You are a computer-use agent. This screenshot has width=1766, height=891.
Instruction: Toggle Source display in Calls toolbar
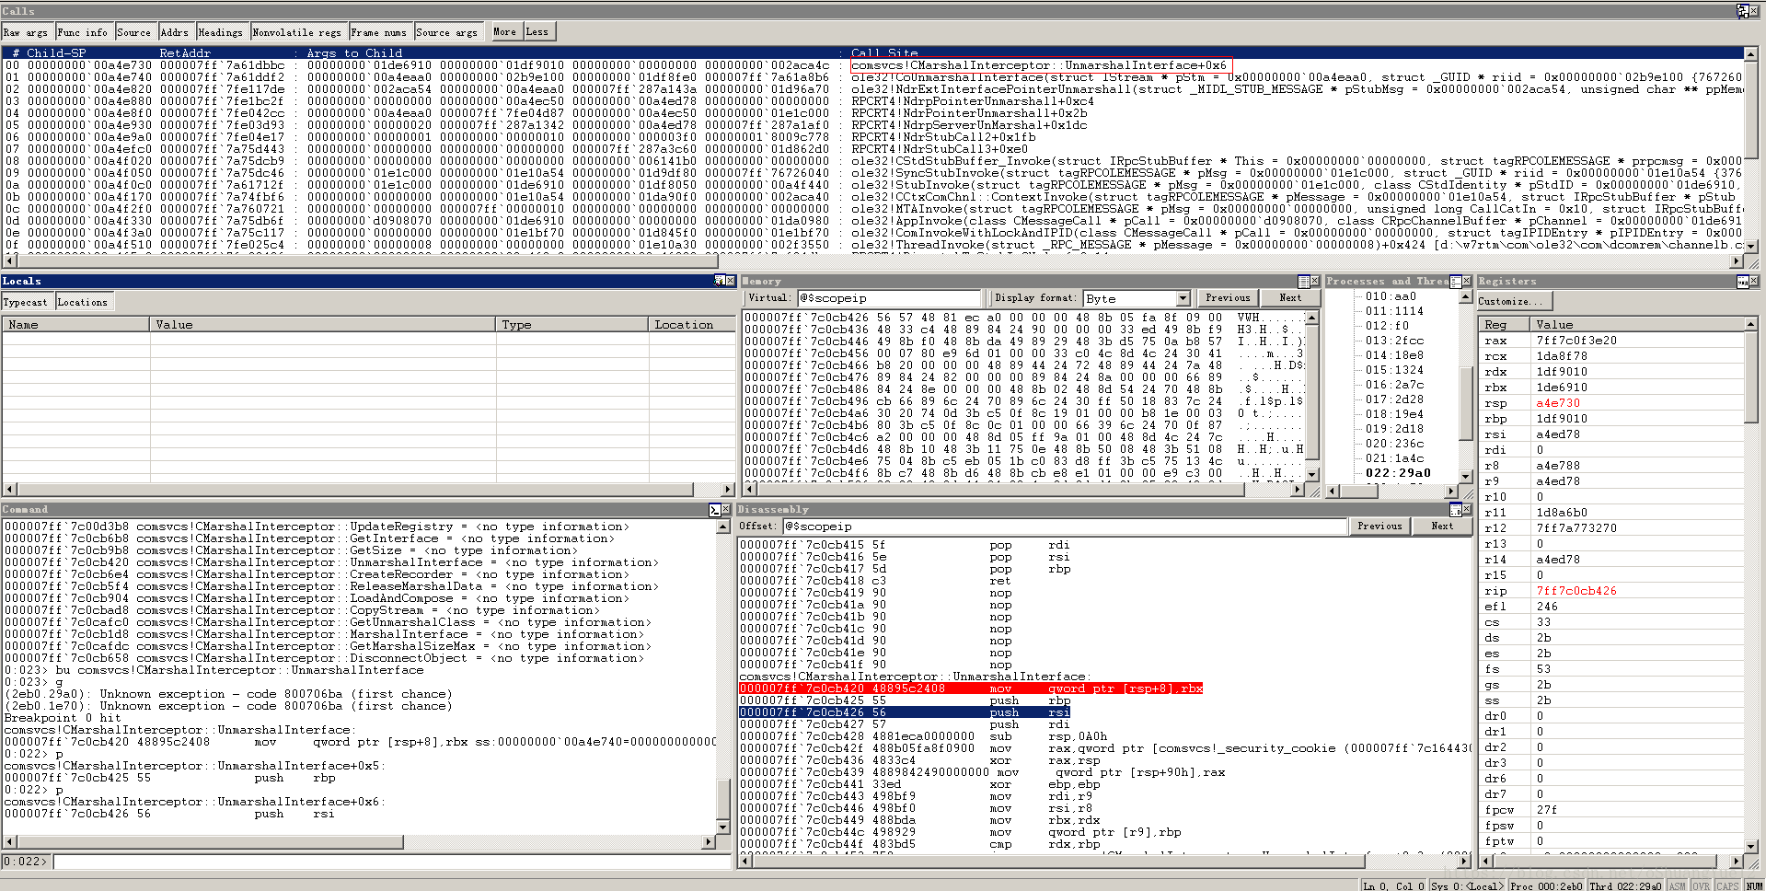click(x=134, y=32)
